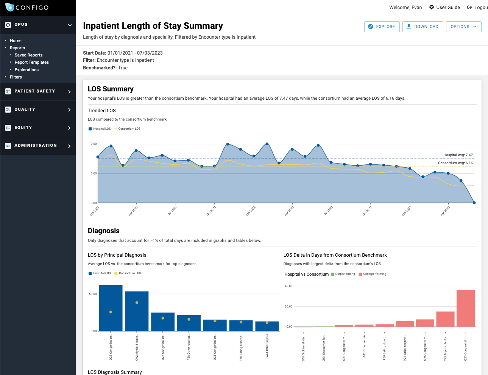Screen dimensions: 488x375
Task: Click the Welcome, Evan text
Action: tap(405, 7)
